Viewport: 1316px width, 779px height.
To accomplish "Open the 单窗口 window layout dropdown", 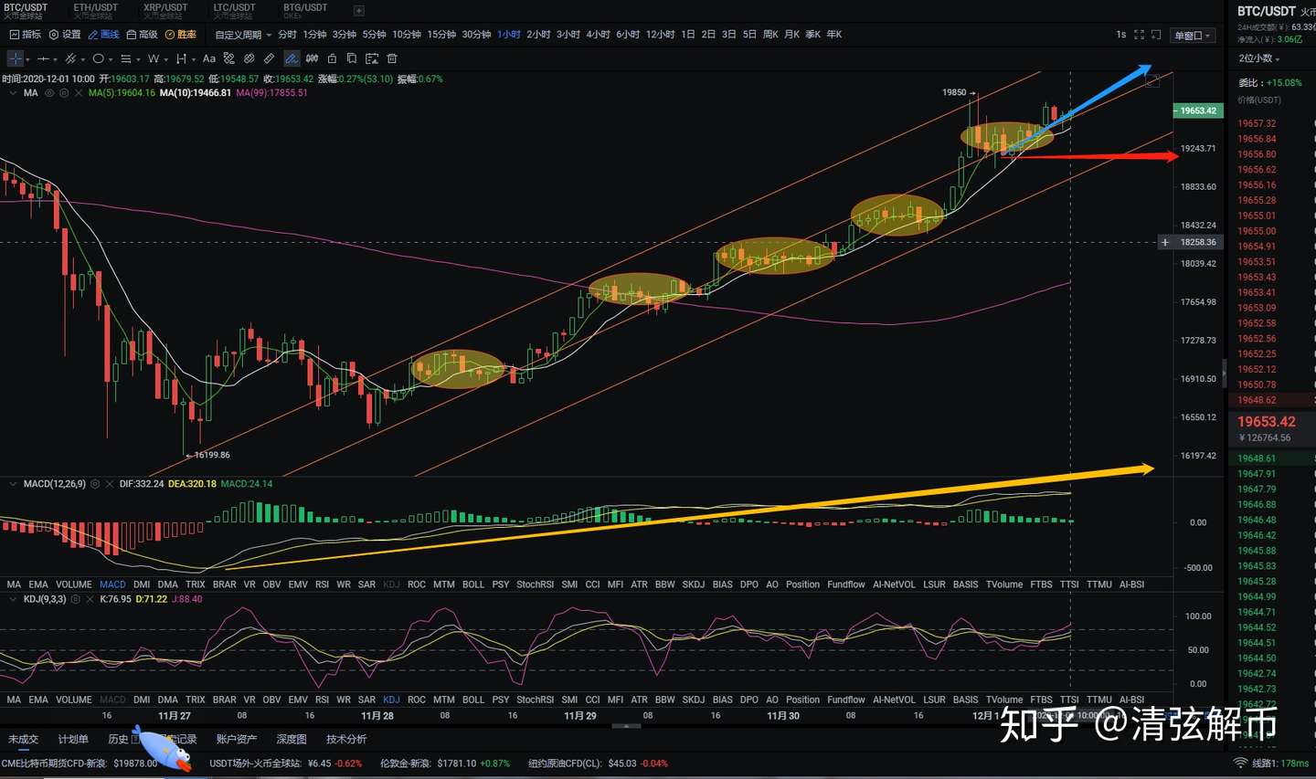I will tap(1193, 36).
